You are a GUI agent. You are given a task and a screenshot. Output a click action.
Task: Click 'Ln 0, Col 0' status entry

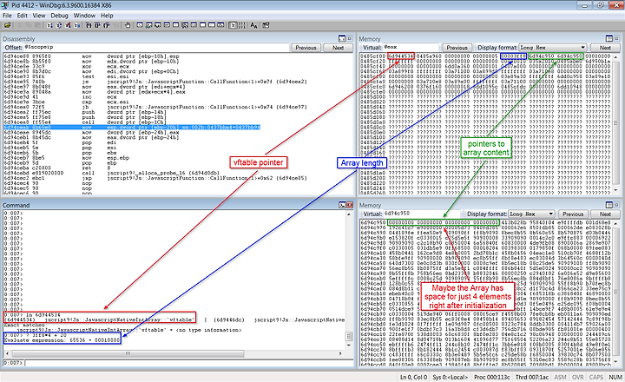click(x=413, y=377)
